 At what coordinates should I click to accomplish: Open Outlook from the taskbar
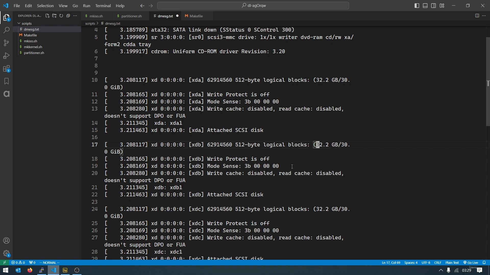[18, 270]
